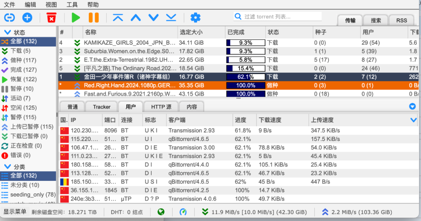Open the 视图 menu

pyautogui.click(x=51, y=5)
